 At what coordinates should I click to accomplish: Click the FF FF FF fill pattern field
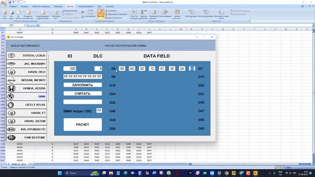pyautogui.click(x=83, y=77)
